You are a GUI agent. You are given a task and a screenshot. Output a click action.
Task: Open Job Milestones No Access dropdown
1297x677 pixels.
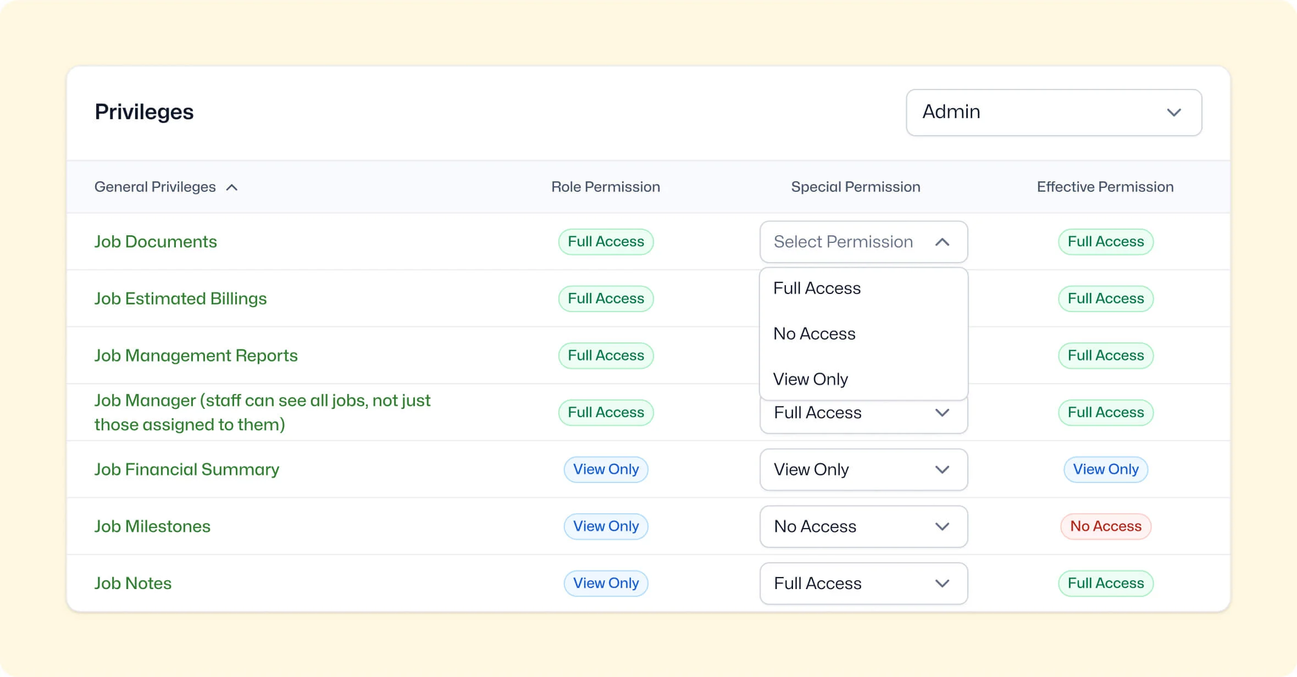pos(863,526)
